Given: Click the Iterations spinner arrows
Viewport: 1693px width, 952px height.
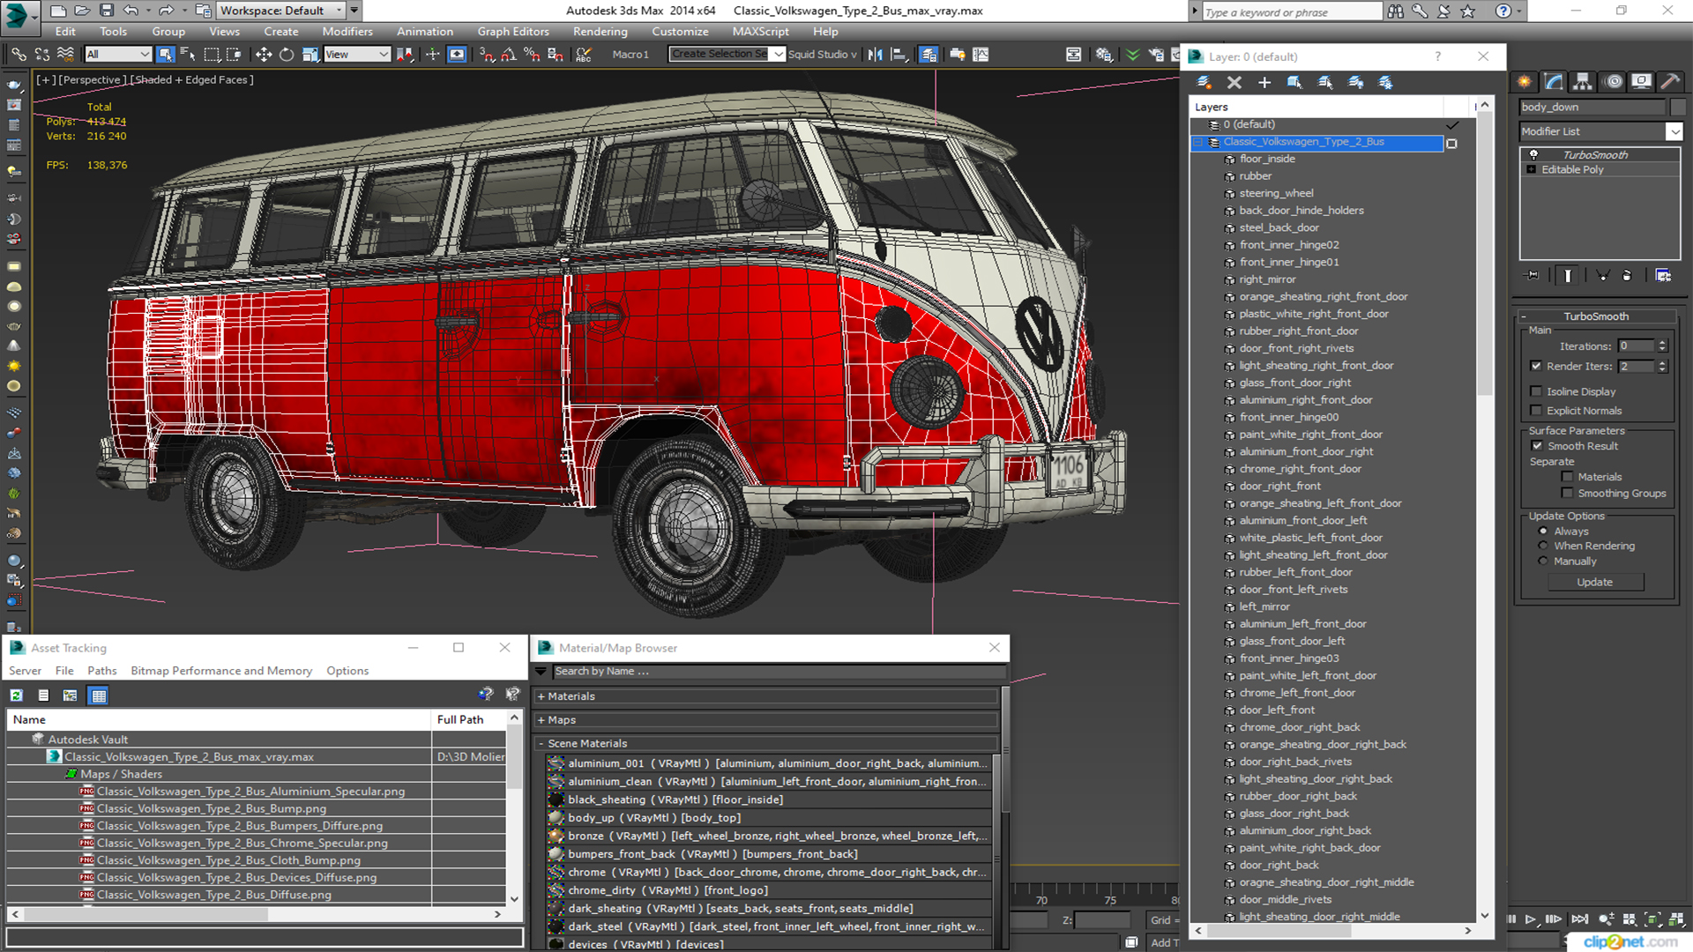Looking at the screenshot, I should [1662, 346].
